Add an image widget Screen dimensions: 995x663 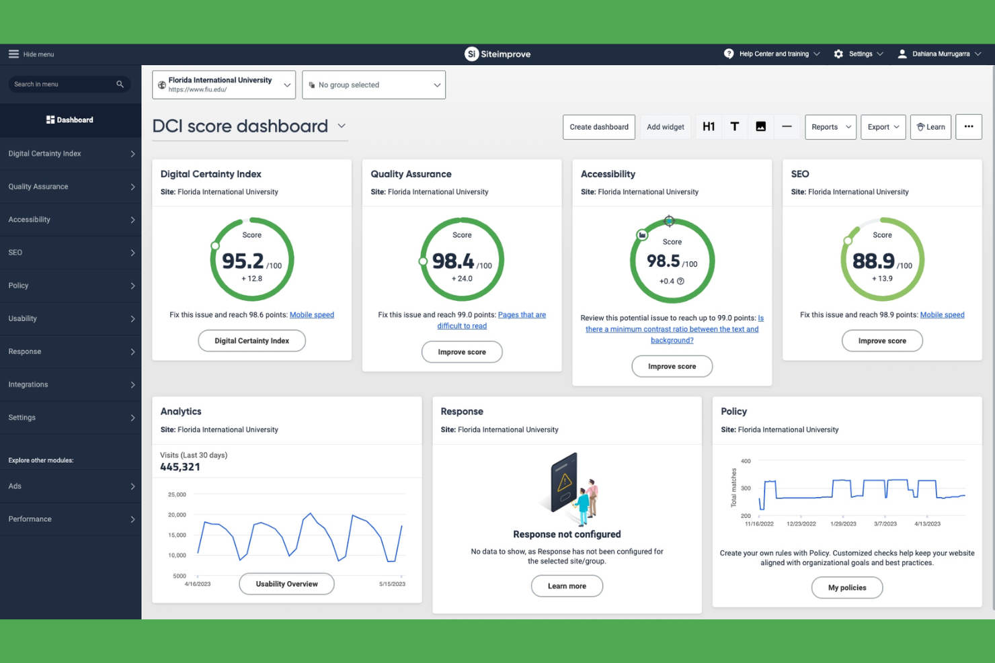761,126
